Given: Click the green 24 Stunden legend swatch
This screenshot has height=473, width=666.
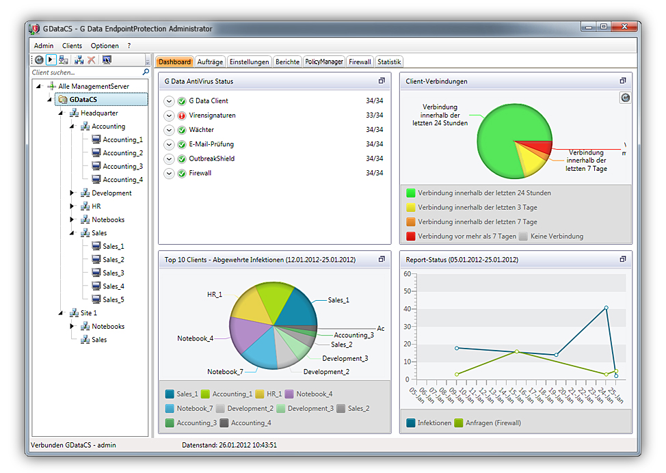Looking at the screenshot, I should pyautogui.click(x=410, y=193).
